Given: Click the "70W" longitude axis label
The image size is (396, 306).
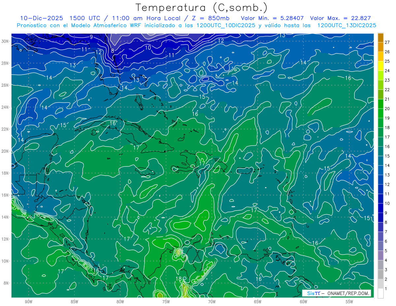Looking at the screenshot, I should pyautogui.click(x=212, y=302).
